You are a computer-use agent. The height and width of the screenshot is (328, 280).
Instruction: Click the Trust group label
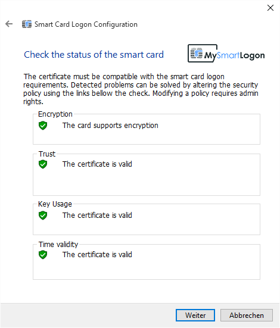47,154
